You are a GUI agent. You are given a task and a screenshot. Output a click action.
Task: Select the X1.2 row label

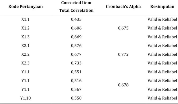coord(26,28)
